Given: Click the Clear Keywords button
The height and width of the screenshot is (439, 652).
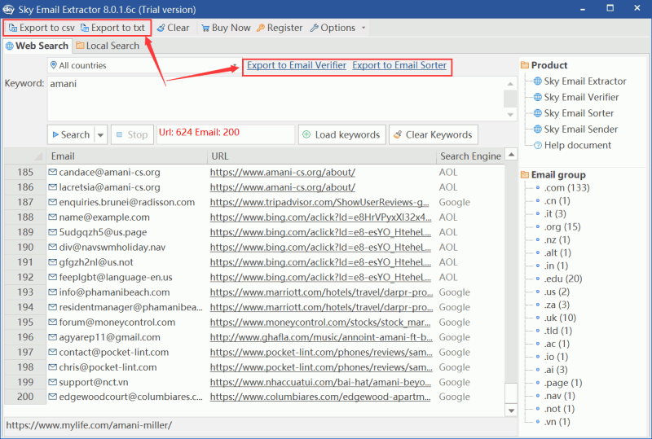Looking at the screenshot, I should (x=434, y=134).
